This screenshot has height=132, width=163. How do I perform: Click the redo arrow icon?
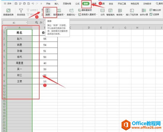[x=37, y=4]
